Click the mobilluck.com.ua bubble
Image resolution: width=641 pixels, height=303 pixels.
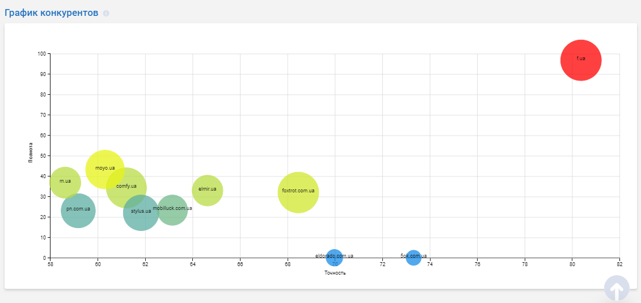(172, 210)
